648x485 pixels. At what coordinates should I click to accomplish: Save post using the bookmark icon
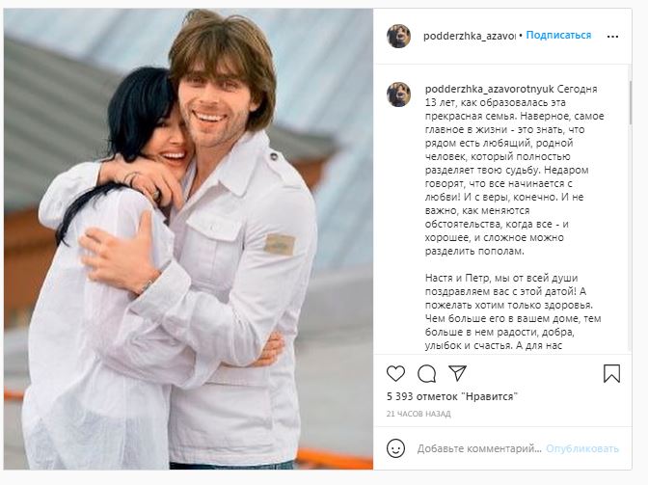611,373
